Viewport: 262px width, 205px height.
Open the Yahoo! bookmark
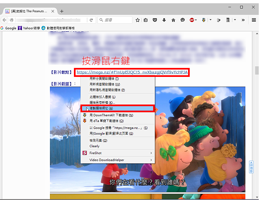[29, 28]
